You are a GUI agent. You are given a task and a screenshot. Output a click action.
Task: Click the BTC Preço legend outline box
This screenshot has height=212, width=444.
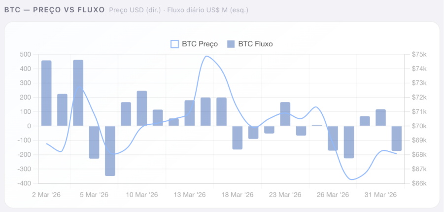(174, 44)
